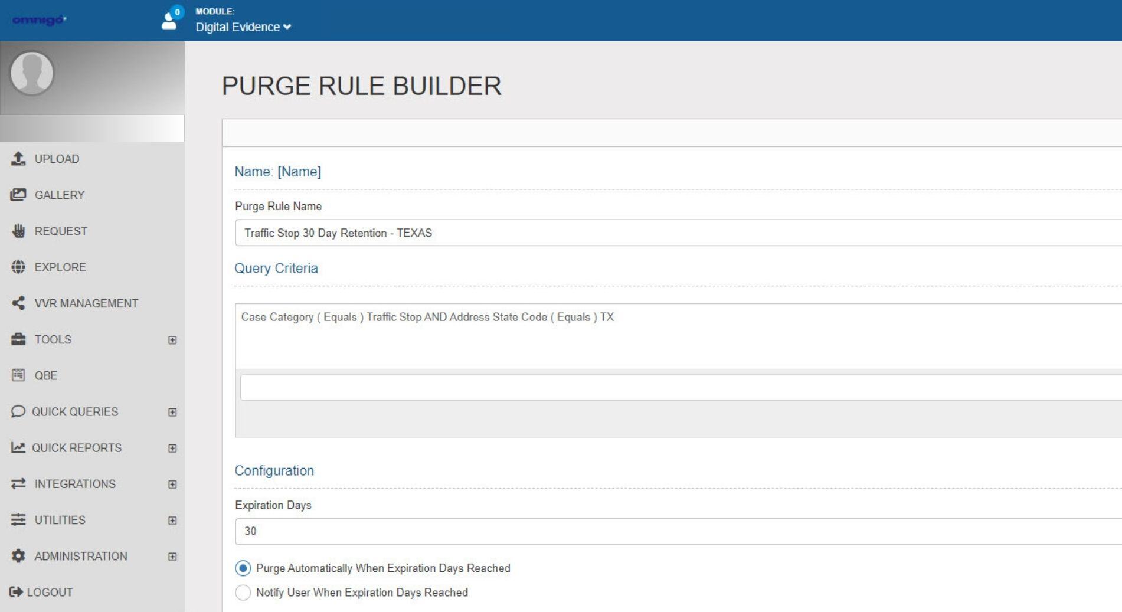Click the Upload icon in sidebar
The height and width of the screenshot is (612, 1122).
tap(18, 159)
